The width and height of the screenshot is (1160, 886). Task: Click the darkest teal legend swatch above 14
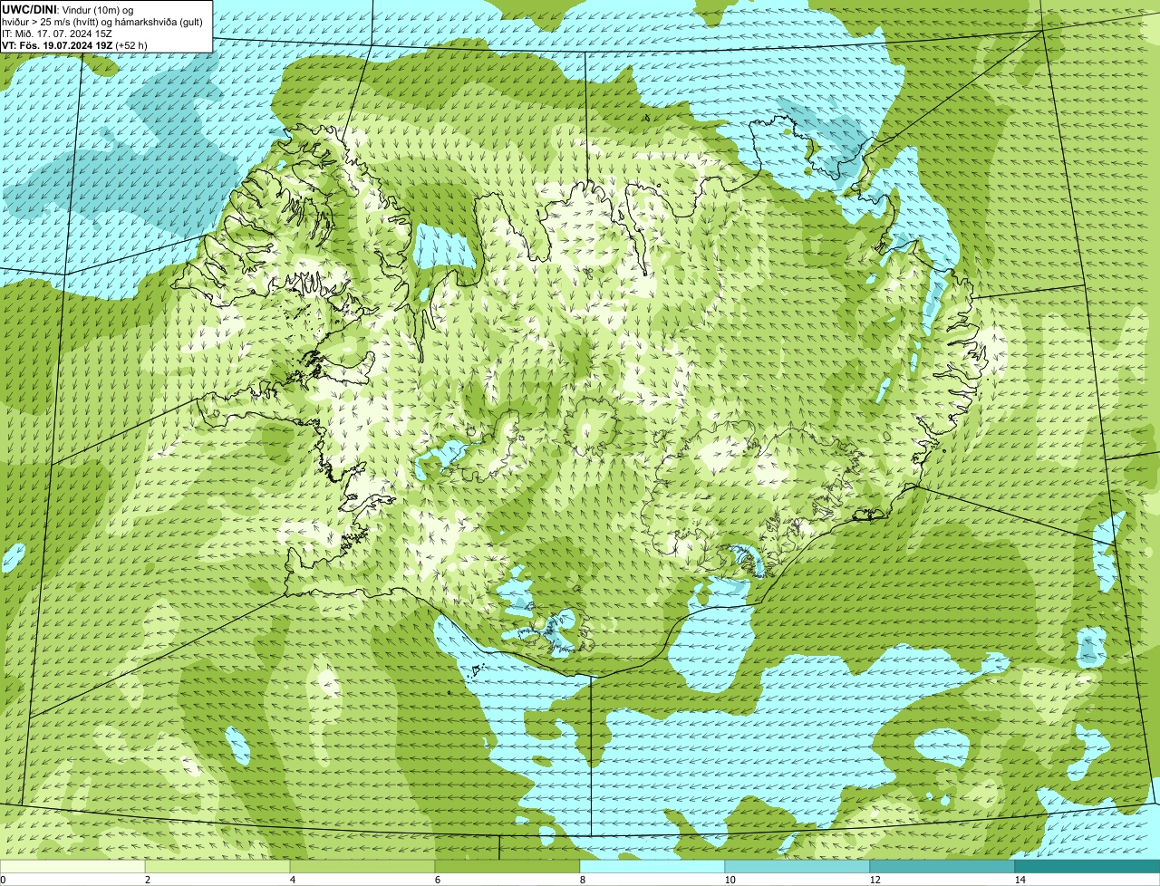click(1087, 866)
